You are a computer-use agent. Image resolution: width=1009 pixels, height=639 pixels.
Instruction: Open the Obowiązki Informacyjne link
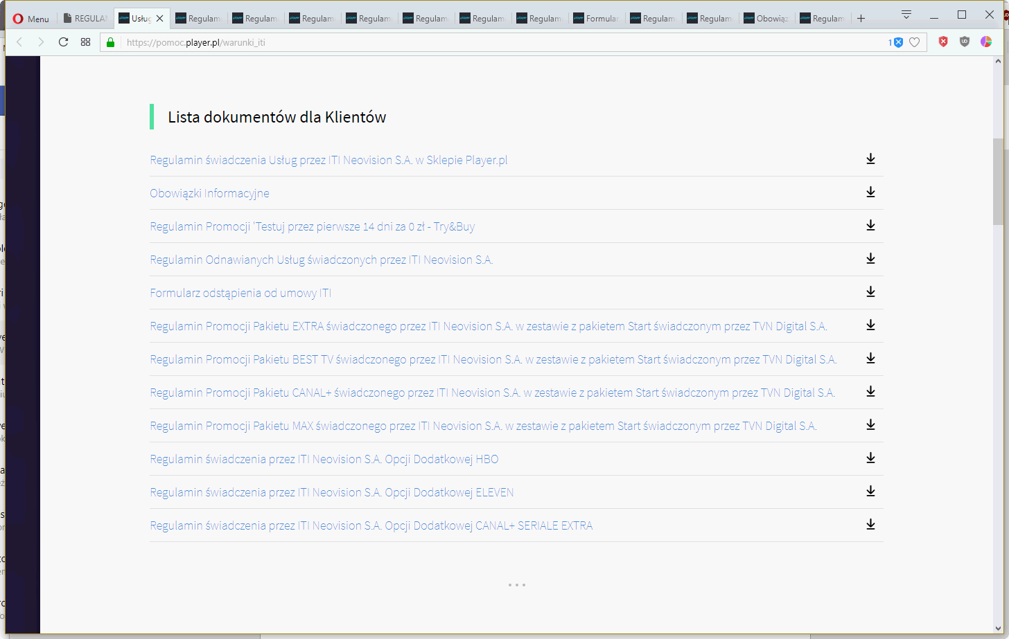point(209,193)
